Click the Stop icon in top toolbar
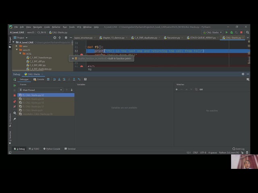The image size is (258, 193). click(241, 32)
